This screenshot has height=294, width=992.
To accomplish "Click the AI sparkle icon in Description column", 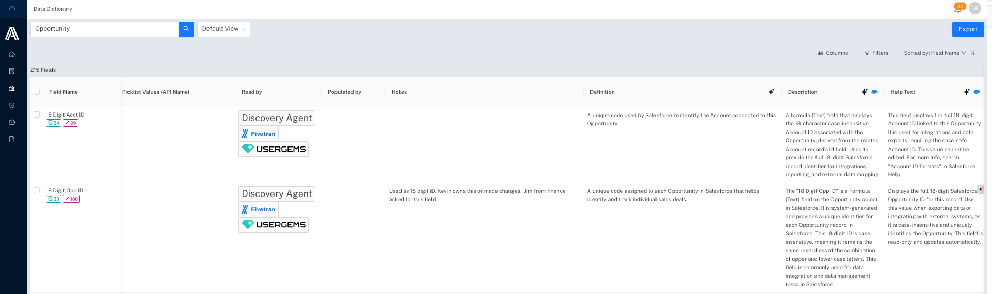I will coord(865,92).
